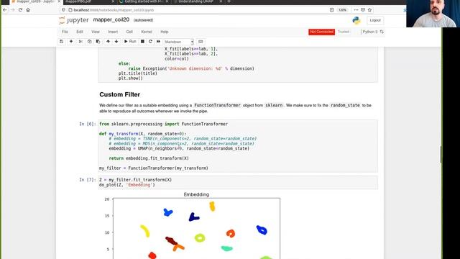This screenshot has width=460, height=259.
Task: Close the Understanding UMAP browser tab
Action: [221, 1]
